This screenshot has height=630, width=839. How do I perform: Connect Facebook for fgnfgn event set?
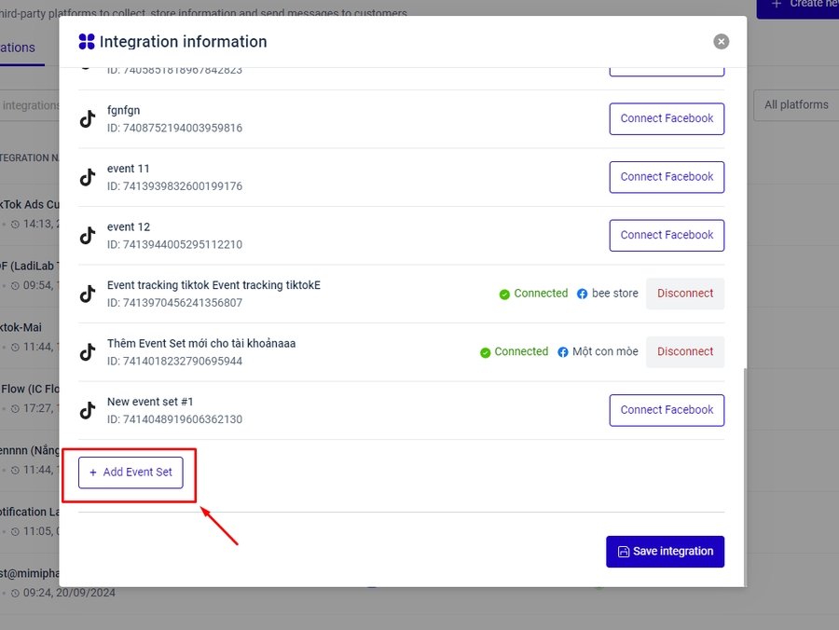pyautogui.click(x=667, y=119)
